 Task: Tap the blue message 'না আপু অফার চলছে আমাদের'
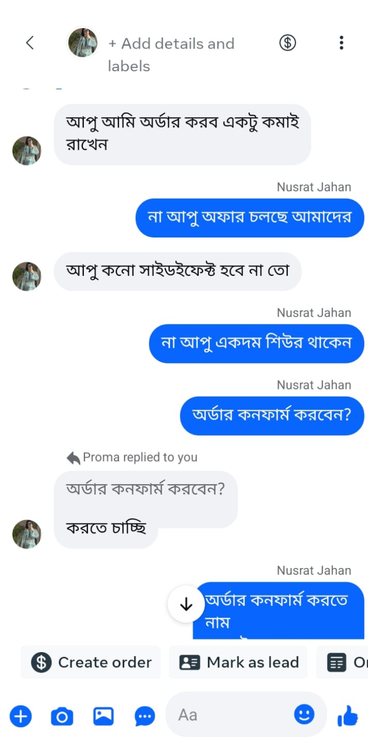coord(250,218)
